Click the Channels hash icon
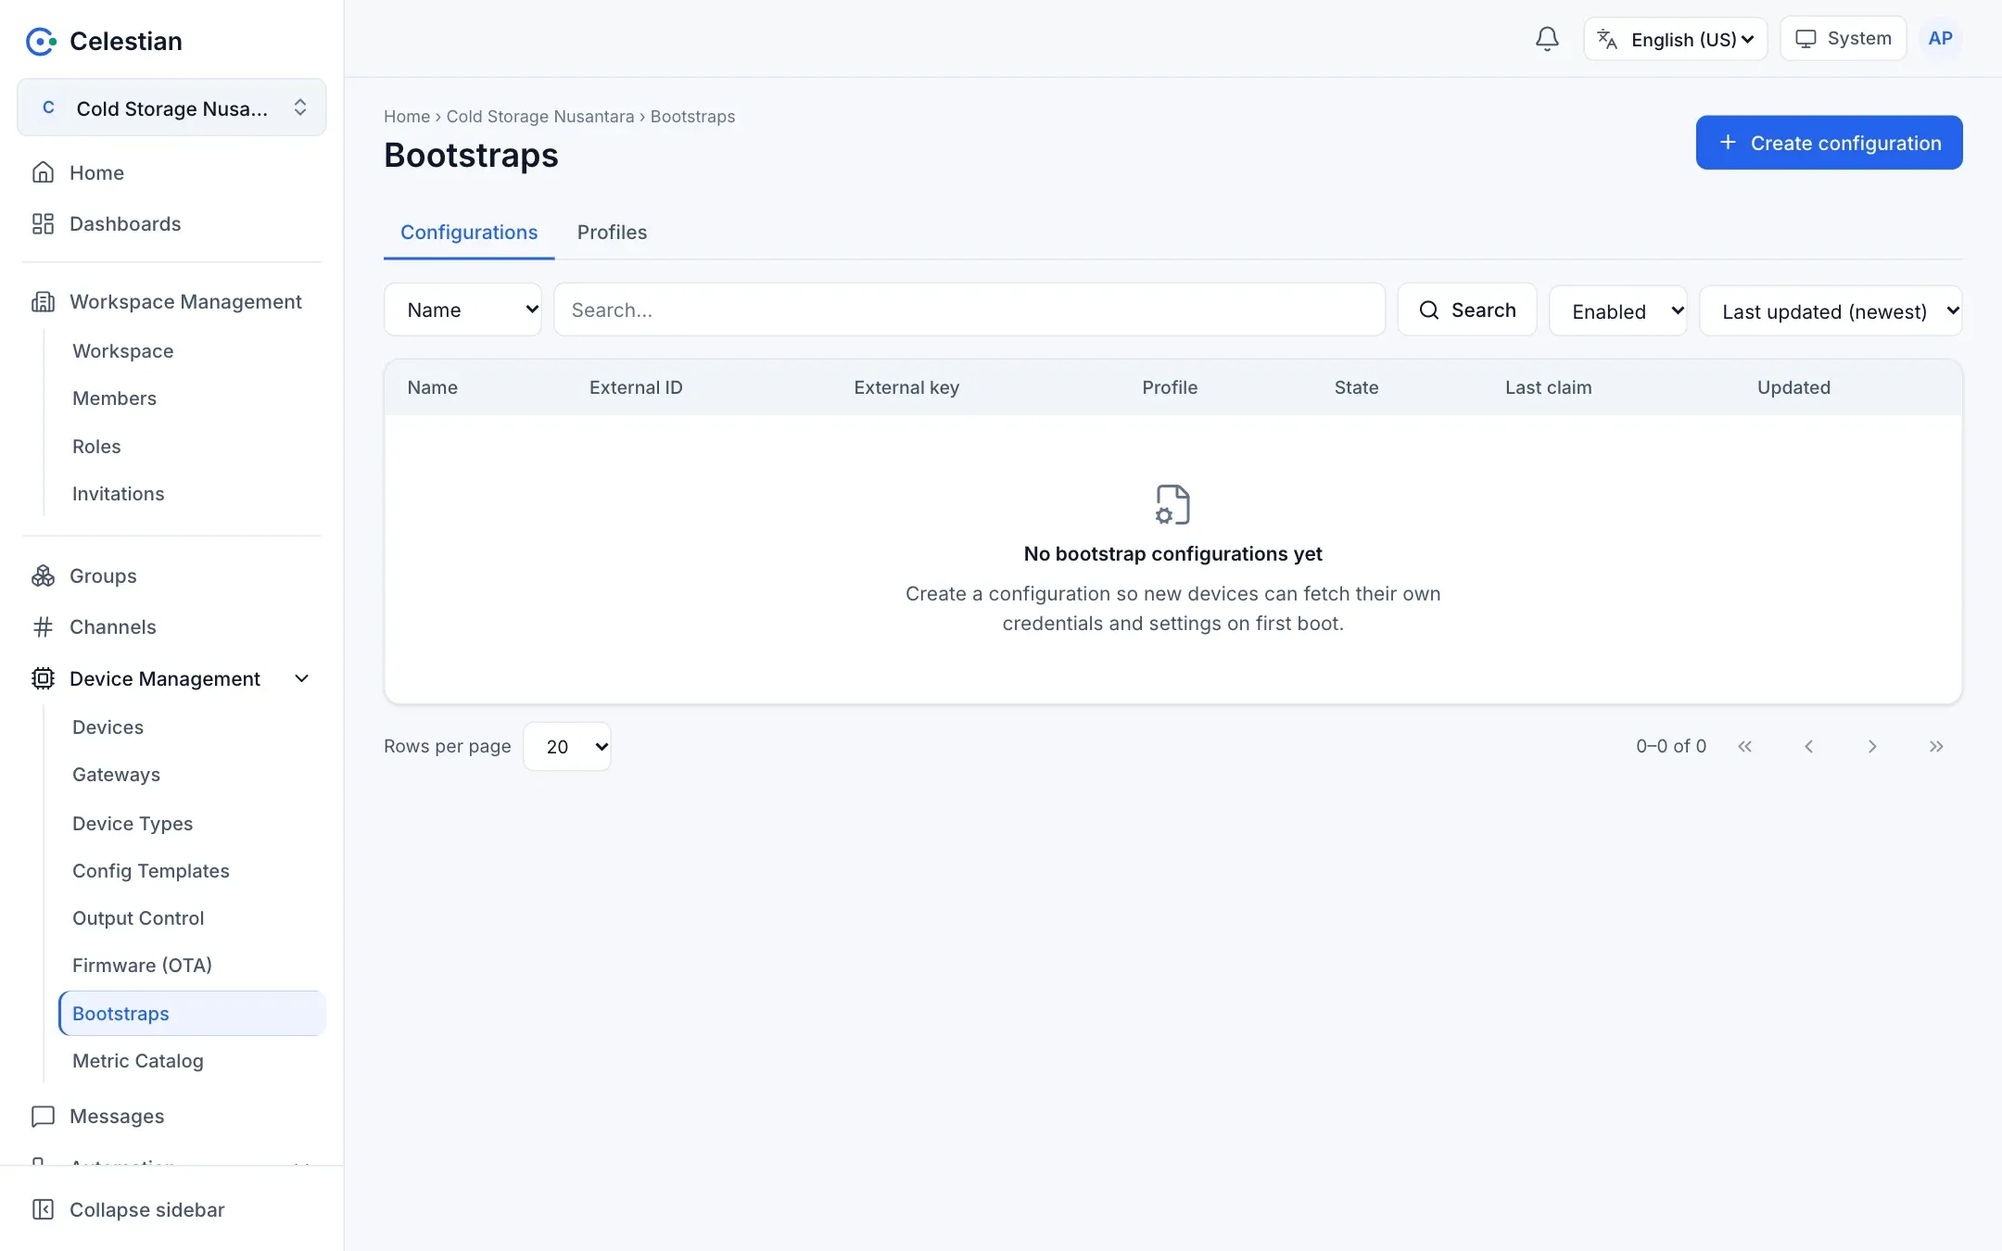The width and height of the screenshot is (2002, 1251). tap(43, 626)
